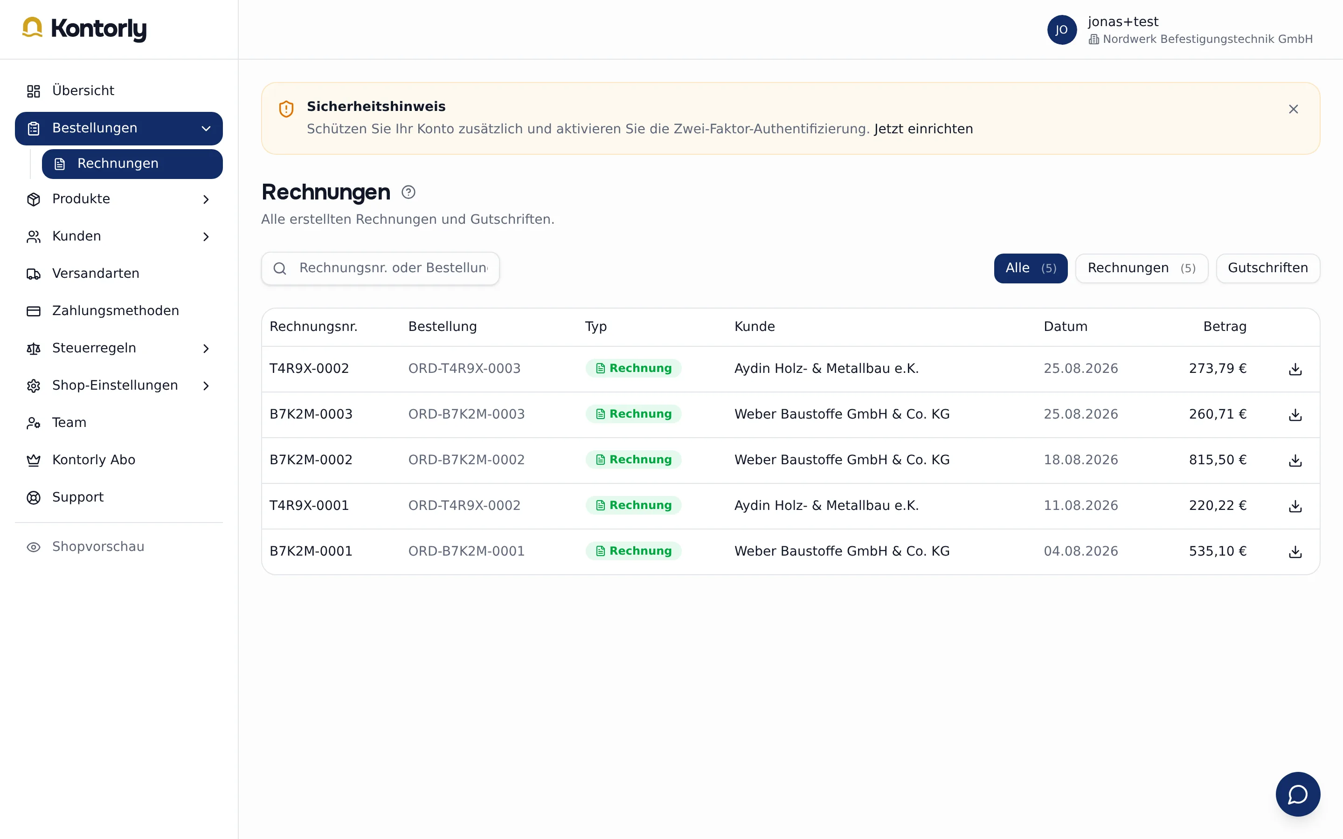1343x839 pixels.
Task: Click the Kontorly logo
Action: (x=84, y=29)
